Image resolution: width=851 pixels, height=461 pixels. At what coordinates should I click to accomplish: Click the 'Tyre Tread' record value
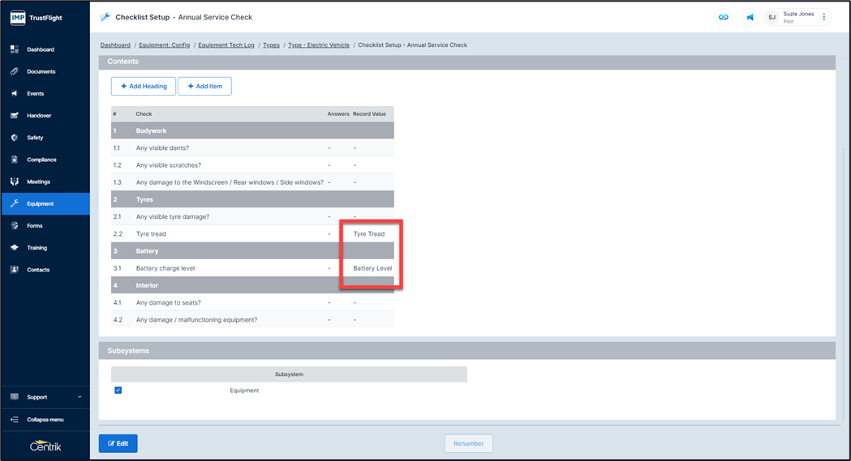369,234
